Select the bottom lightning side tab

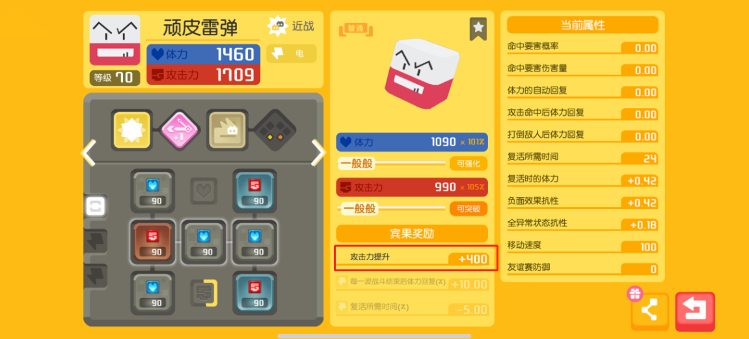tap(96, 275)
